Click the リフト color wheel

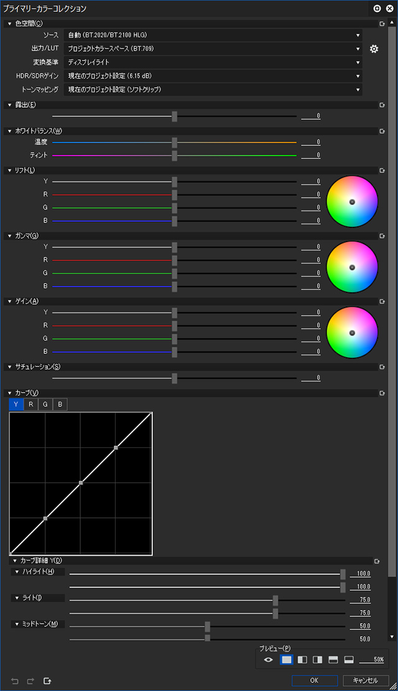coord(352,202)
